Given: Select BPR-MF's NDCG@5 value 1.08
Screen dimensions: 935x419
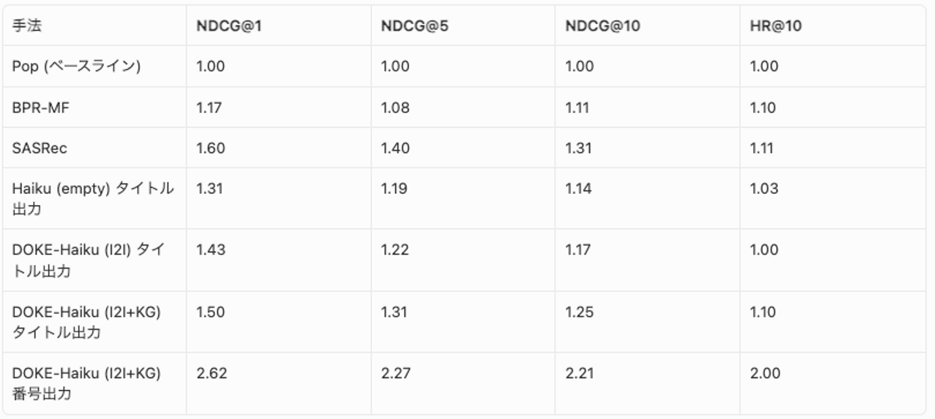Looking at the screenshot, I should 395,108.
